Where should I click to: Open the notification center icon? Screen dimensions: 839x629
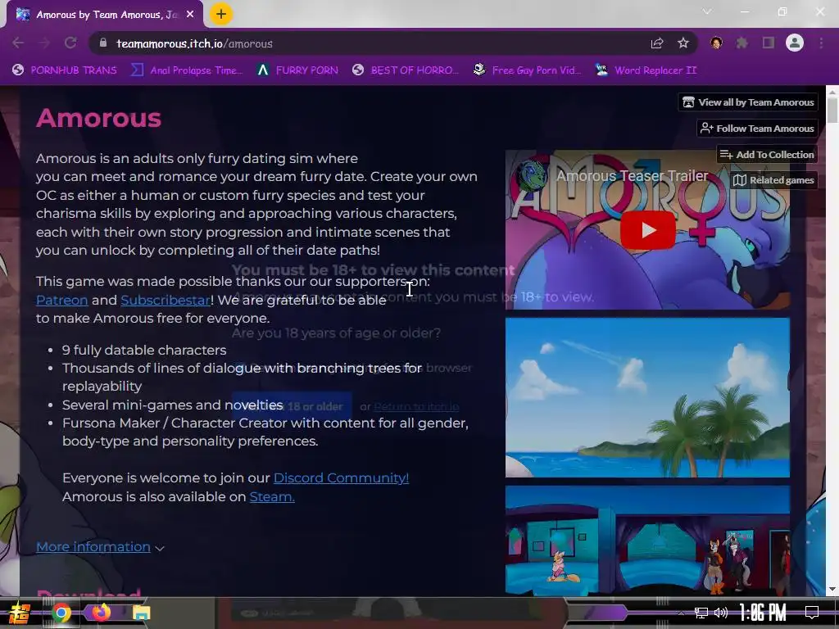(812, 613)
